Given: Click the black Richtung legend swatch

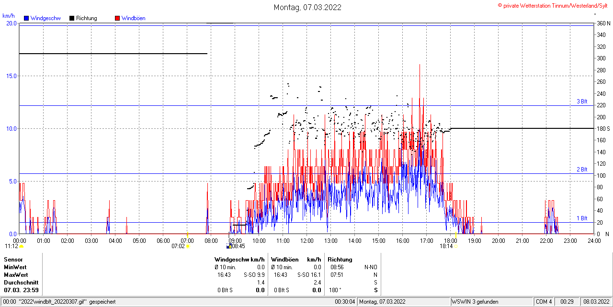Looking at the screenshot, I should tap(72, 18).
